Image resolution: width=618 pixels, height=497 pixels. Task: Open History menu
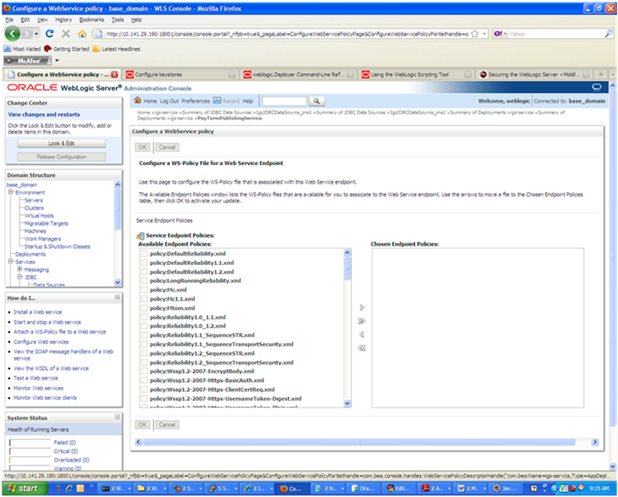pos(63,19)
